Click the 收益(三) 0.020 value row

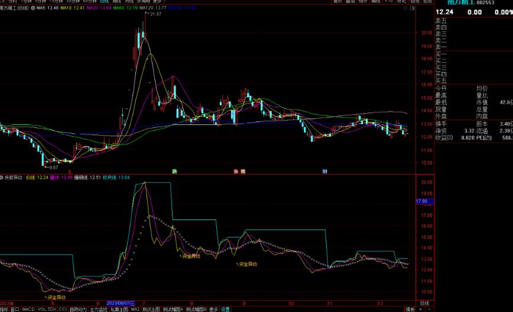(454, 138)
